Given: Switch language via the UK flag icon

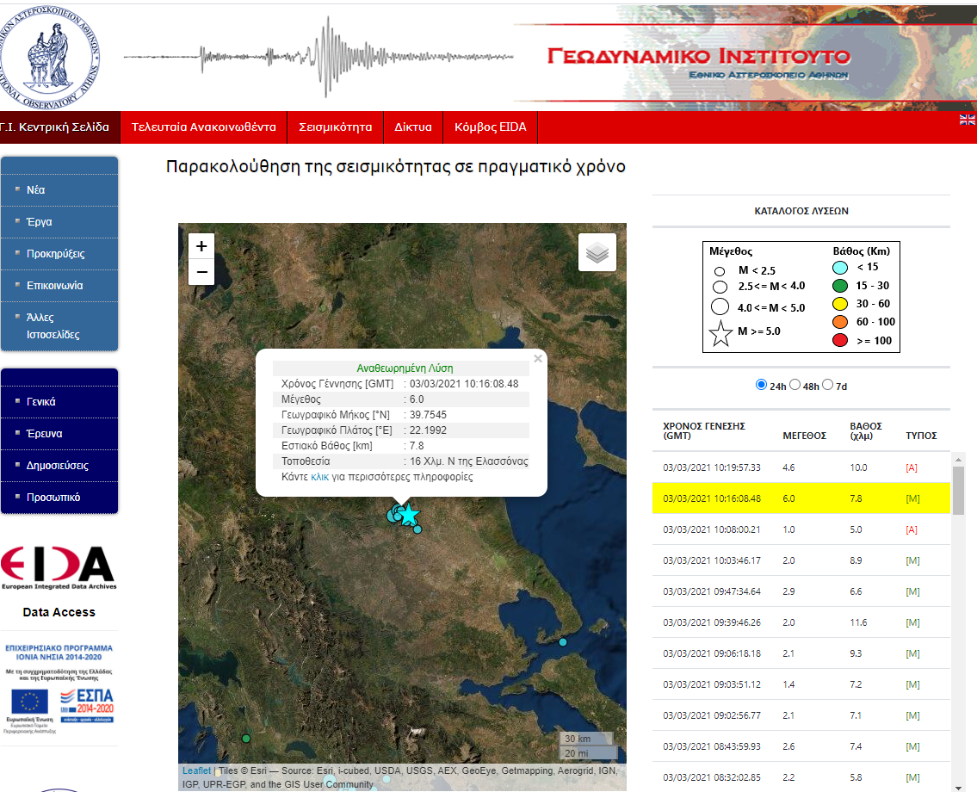Looking at the screenshot, I should click(968, 121).
